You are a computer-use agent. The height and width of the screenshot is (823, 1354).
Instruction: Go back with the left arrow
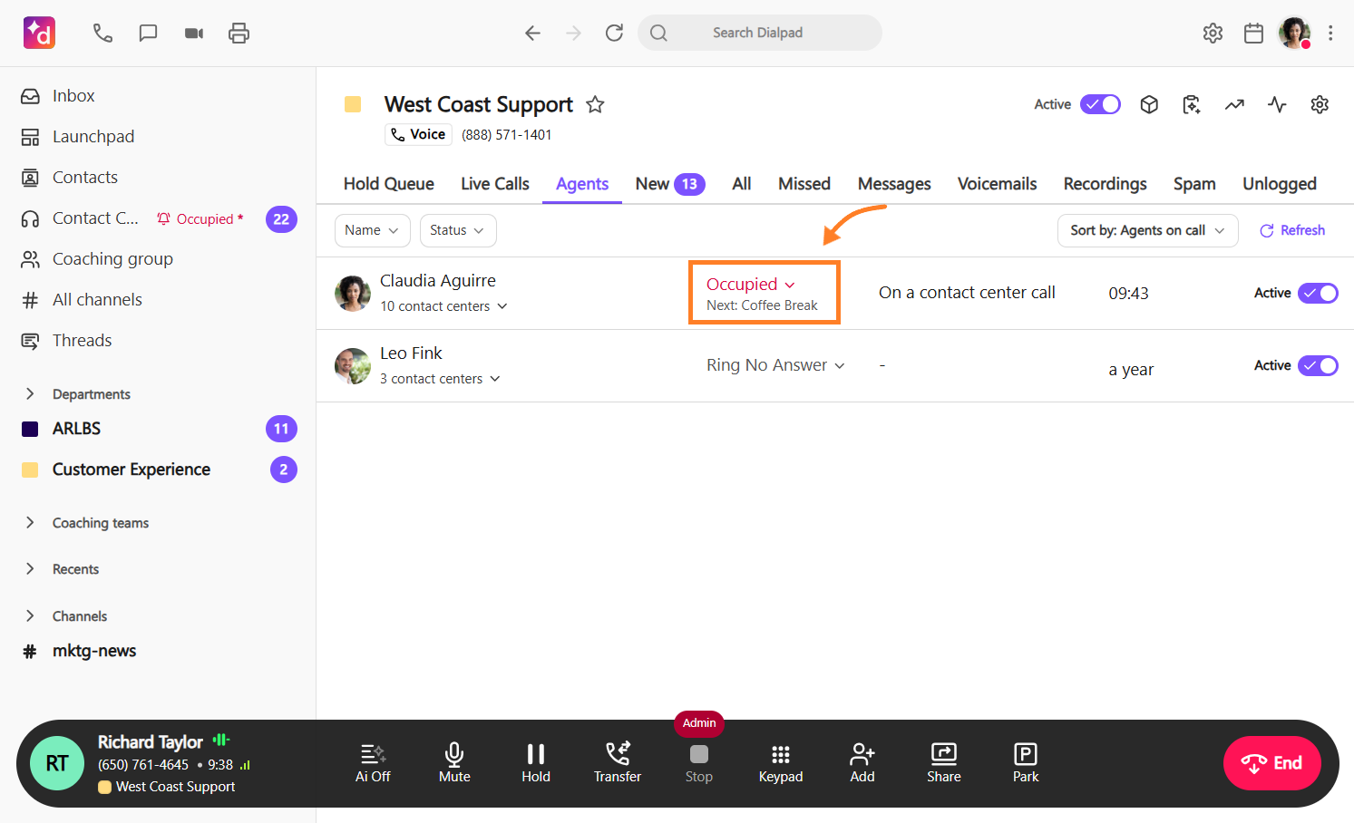tap(532, 34)
